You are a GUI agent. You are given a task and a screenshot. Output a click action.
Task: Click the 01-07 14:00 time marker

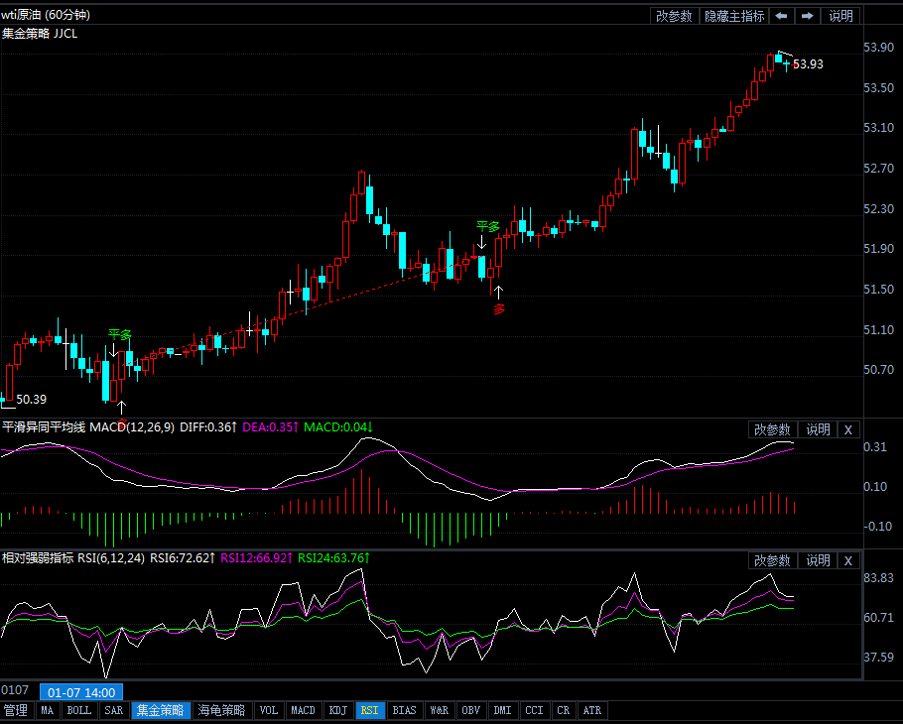coord(81,692)
